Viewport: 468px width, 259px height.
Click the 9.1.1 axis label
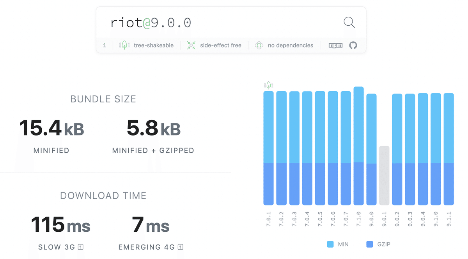pyautogui.click(x=449, y=219)
